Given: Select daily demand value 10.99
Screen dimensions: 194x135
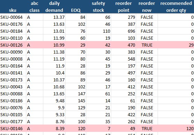Looking at the screenshot, I should coord(54,45).
